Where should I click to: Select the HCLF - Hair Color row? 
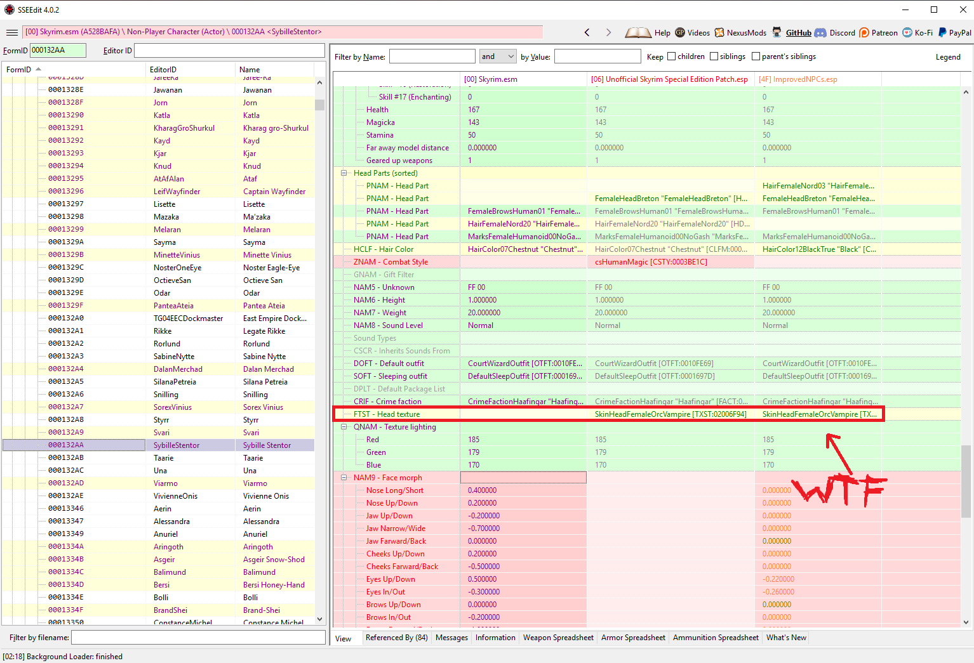[x=646, y=249]
